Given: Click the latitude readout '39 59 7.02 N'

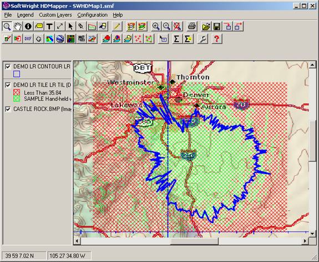Looking at the screenshot, I should (x=19, y=256).
